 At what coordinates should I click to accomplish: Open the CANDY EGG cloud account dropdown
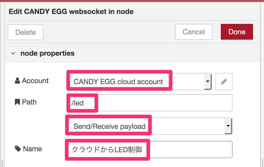tap(139, 82)
